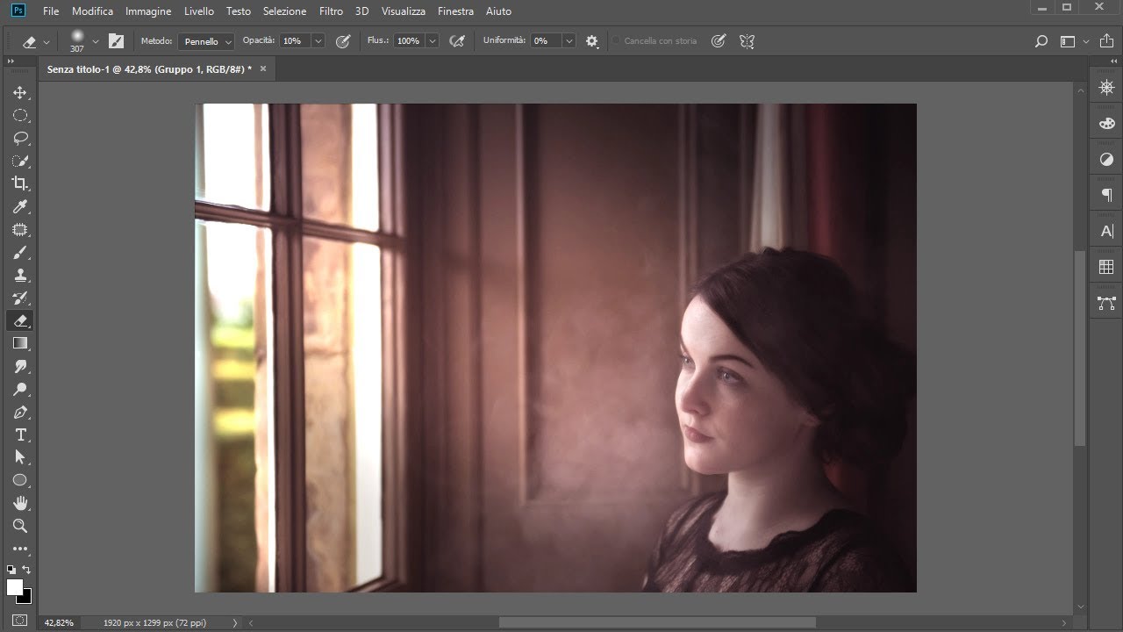Expand the Uniformità slider arrow

click(x=569, y=41)
